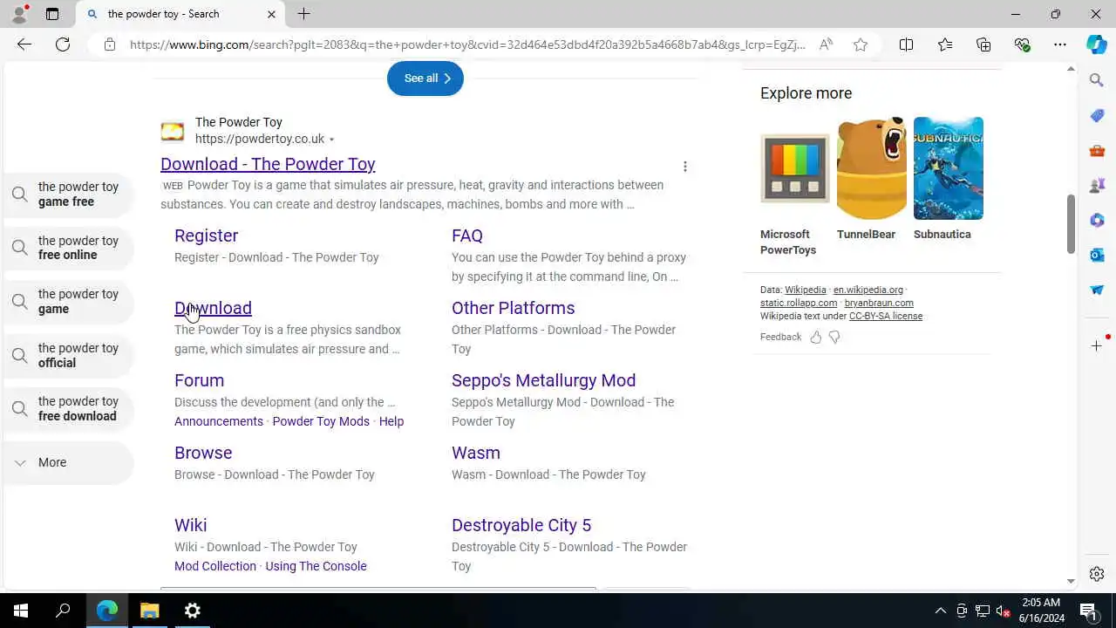Show hidden system tray icons
The height and width of the screenshot is (628, 1116).
click(x=940, y=611)
